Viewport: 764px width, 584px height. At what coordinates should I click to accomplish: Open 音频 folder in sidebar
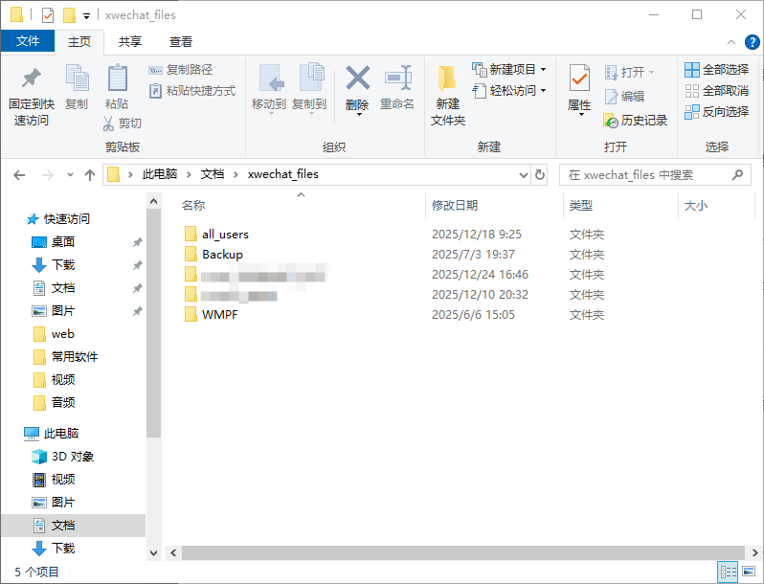(63, 403)
